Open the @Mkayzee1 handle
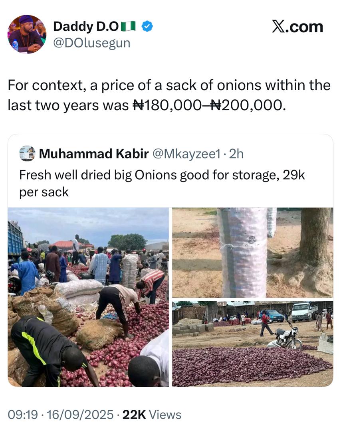The width and height of the screenshot is (341, 431). [x=186, y=154]
